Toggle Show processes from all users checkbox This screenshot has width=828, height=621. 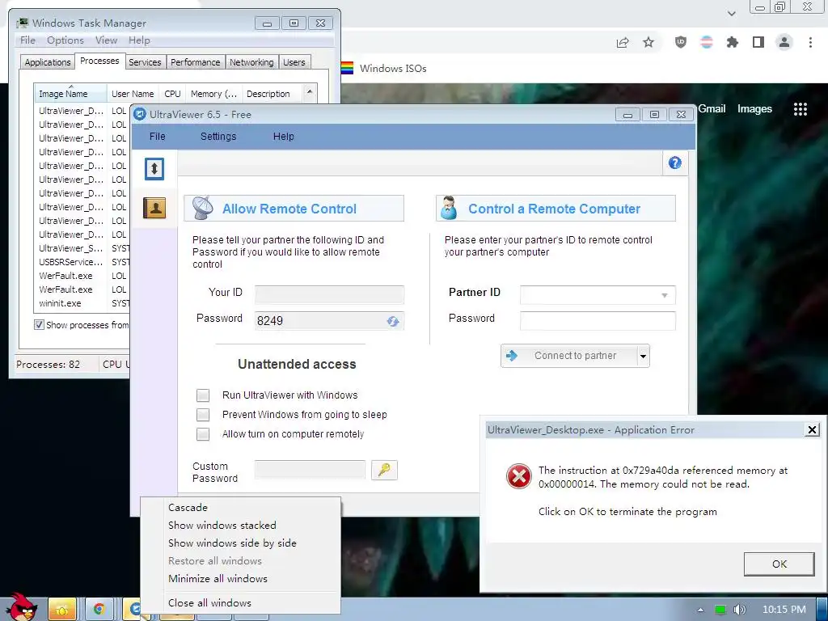pyautogui.click(x=39, y=325)
